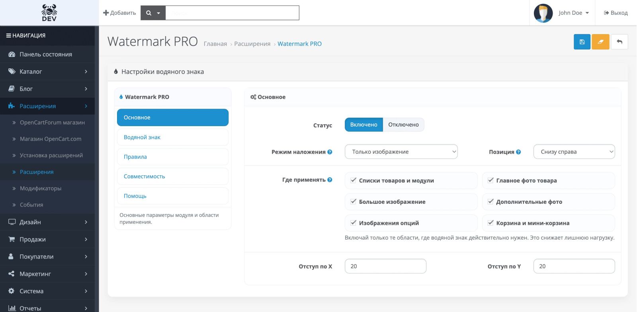Click the Отчеты bar chart icon
This screenshot has width=637, height=312.
pyautogui.click(x=12, y=308)
